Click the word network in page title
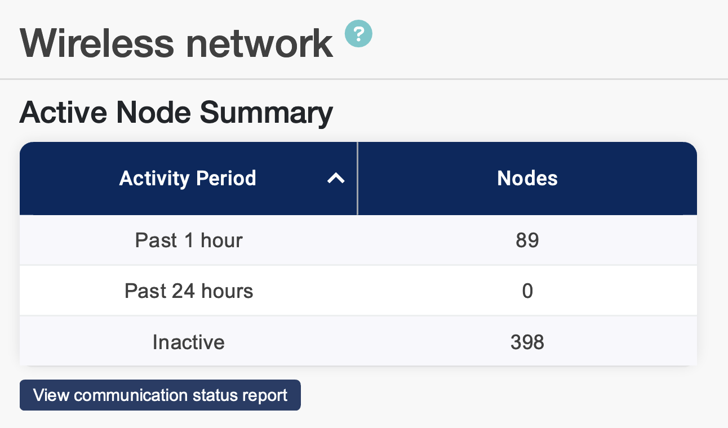 click(x=259, y=43)
